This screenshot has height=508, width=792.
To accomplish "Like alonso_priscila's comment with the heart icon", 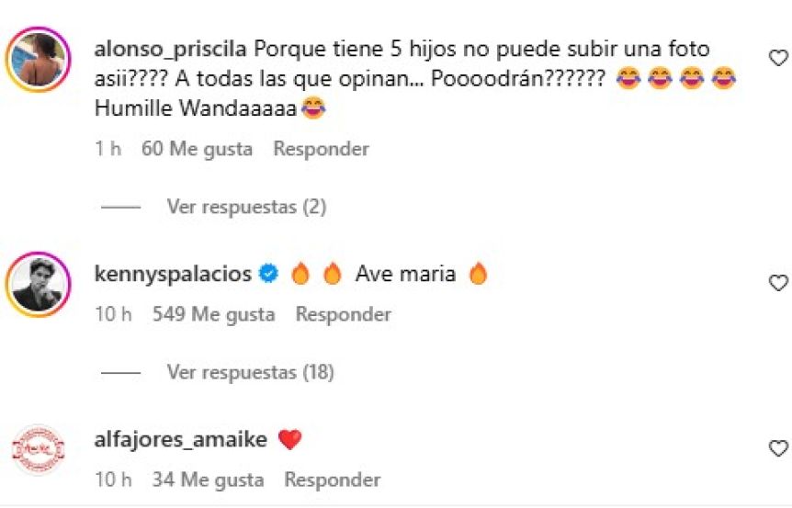I will click(778, 58).
